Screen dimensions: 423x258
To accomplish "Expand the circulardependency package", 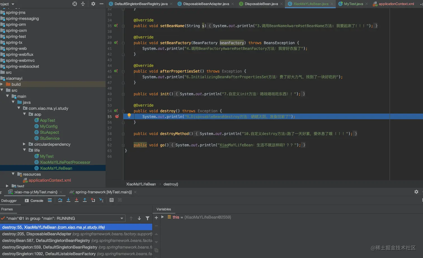I will 24,144.
